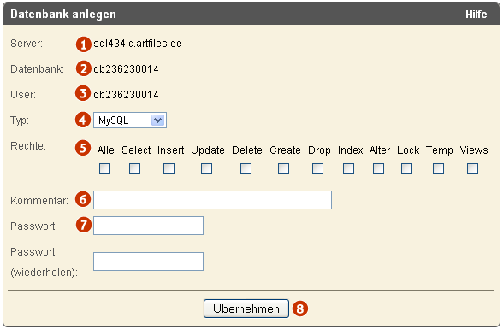Check the Delete permission checkbox

pos(246,169)
